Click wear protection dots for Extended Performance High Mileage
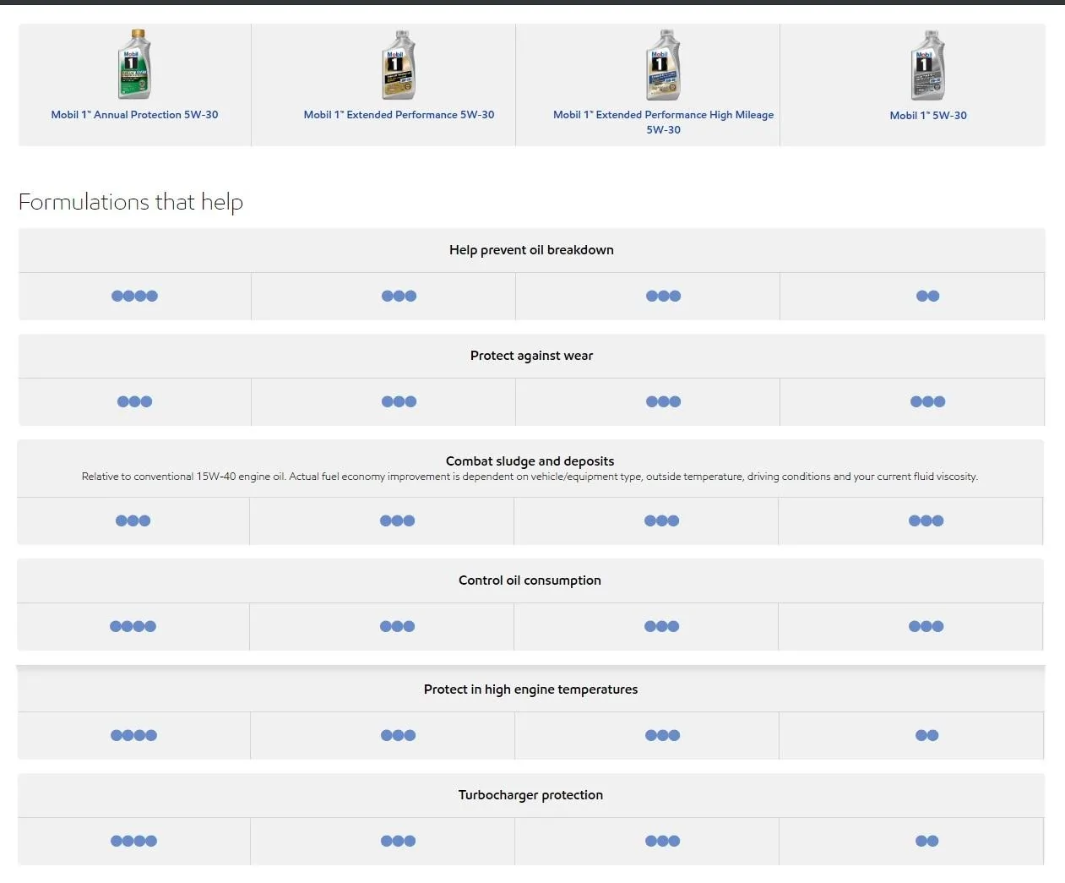Screen dimensions: 1065x883 663,401
